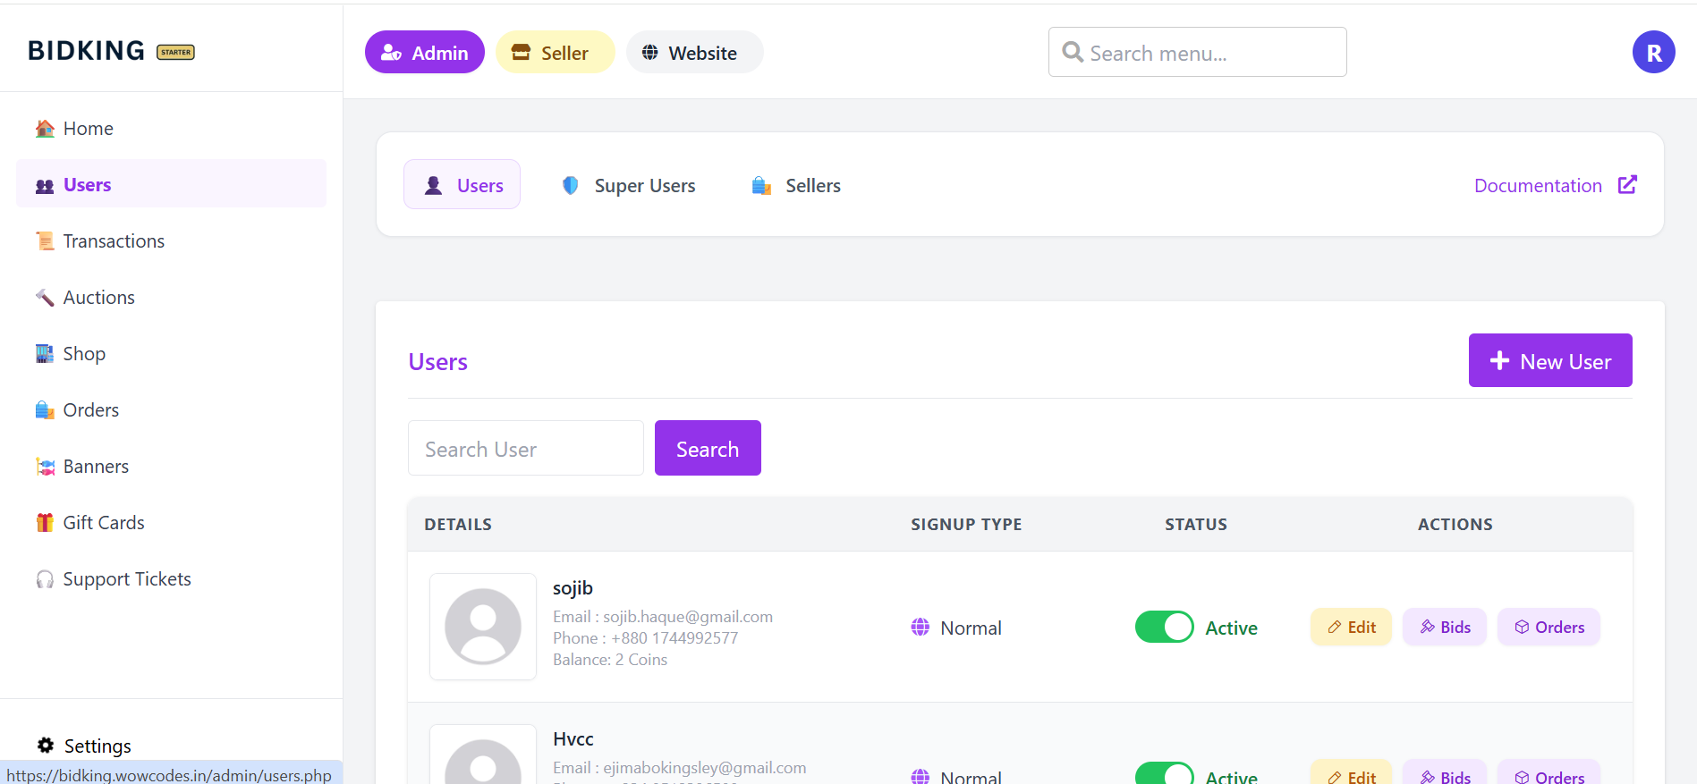Open the Documentation link
1697x784 pixels.
[x=1556, y=185]
